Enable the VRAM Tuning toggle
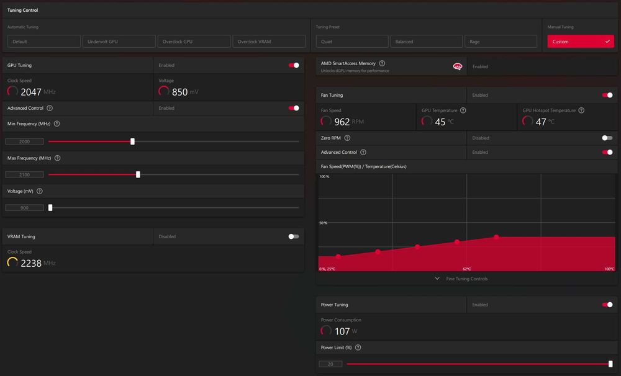Screen dimensions: 621x376 (294, 236)
